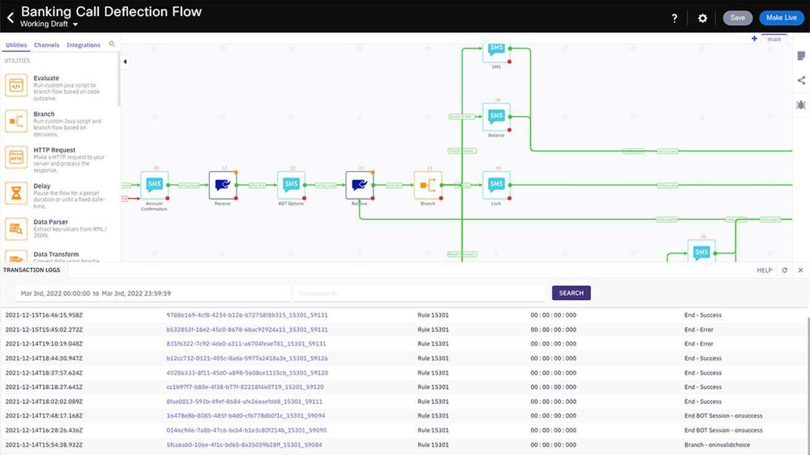
Task: Click the date range field
Action: pyautogui.click(x=152, y=293)
